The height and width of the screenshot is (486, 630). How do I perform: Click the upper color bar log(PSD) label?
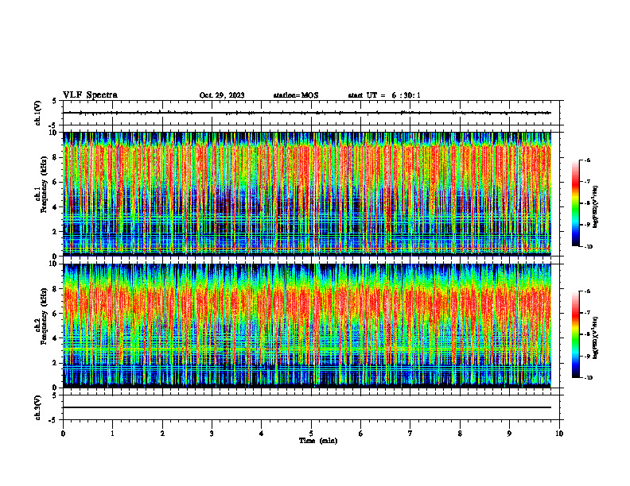click(x=596, y=206)
